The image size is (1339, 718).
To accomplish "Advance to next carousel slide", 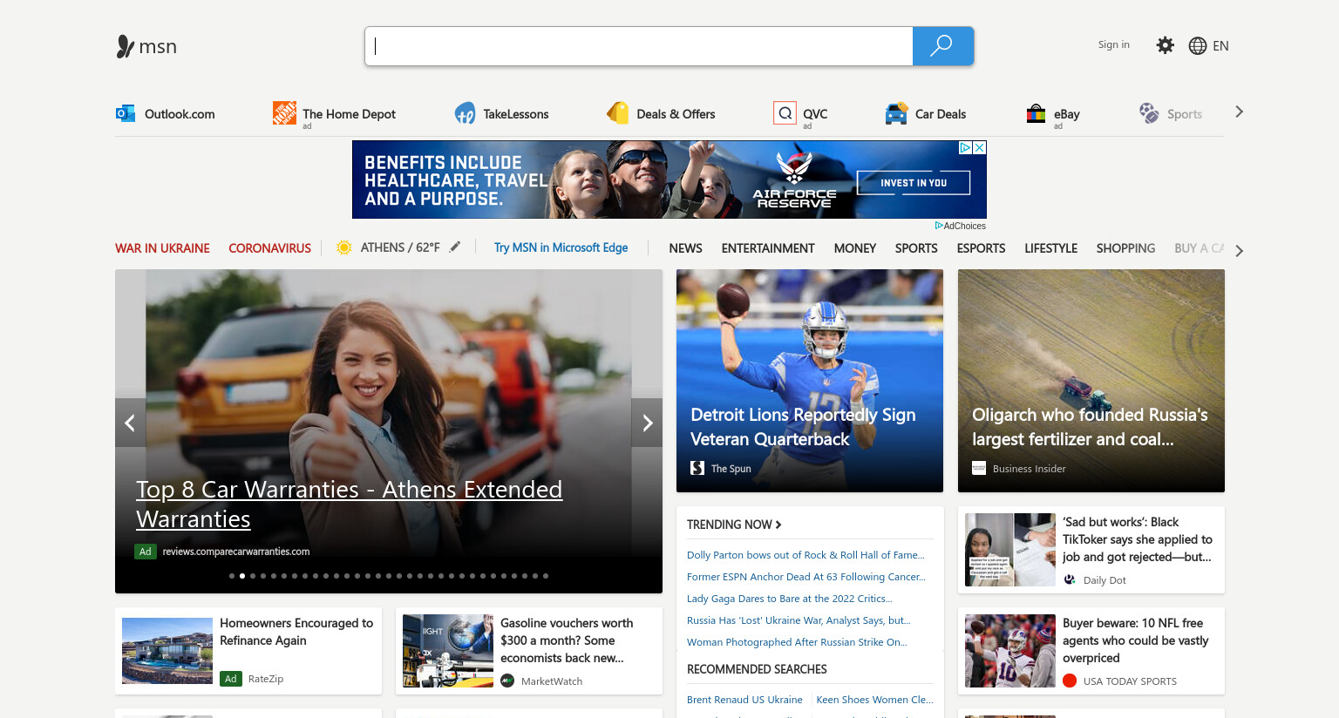I will pos(647,423).
